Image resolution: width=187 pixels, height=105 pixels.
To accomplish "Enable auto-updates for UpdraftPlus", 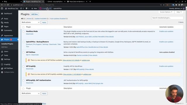I will (166, 42).
